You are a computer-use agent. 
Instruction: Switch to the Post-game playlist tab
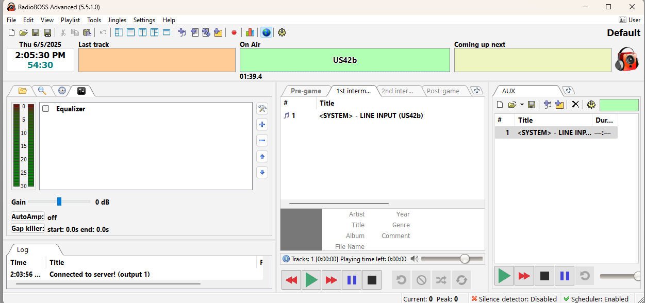click(443, 91)
